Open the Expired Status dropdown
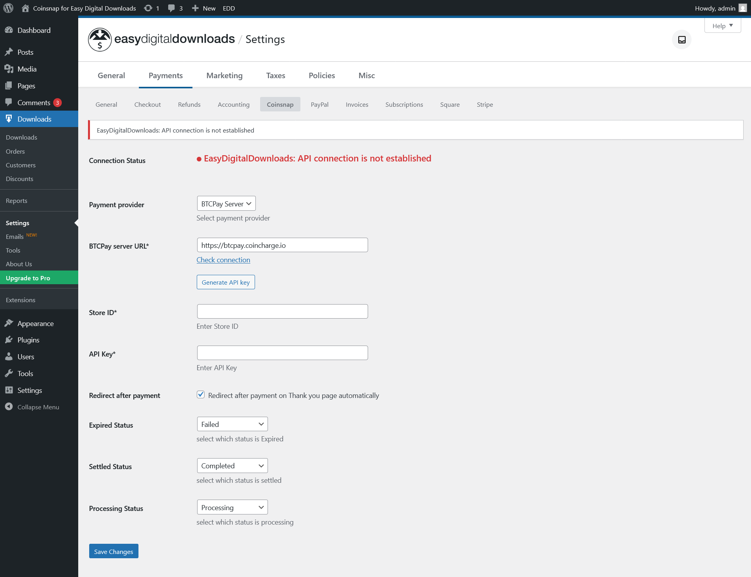This screenshot has width=751, height=577. pos(232,424)
